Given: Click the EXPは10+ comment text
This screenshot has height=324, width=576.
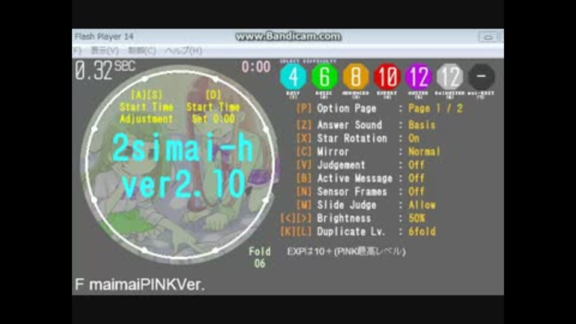Looking at the screenshot, I should [x=346, y=251].
